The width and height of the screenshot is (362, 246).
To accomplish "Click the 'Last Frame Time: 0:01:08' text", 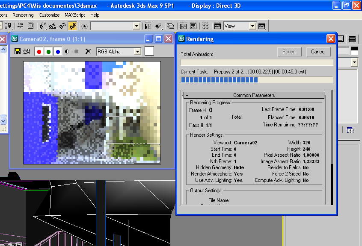I will tap(288, 109).
